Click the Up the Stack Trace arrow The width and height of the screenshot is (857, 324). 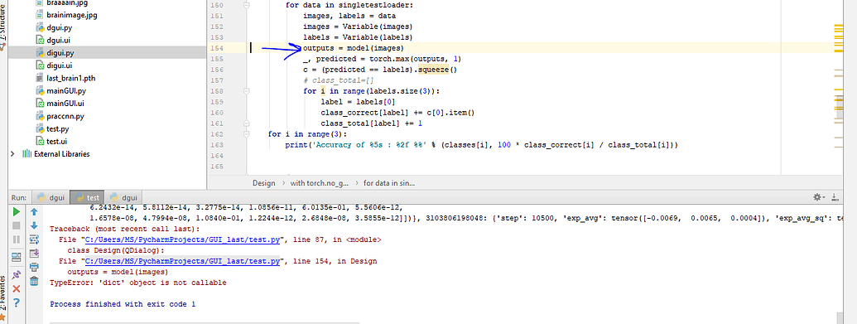pyautogui.click(x=34, y=211)
